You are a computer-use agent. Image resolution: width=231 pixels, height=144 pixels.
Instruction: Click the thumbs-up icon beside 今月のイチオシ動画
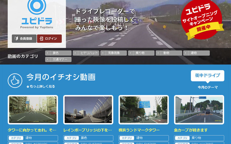15,81
